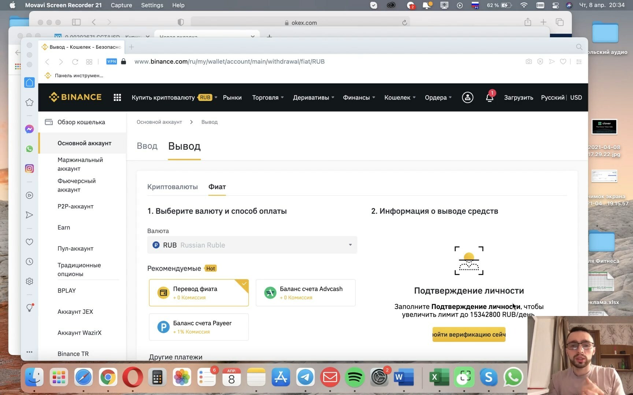
Task: Open Telegram from the macOS dock
Action: point(306,377)
